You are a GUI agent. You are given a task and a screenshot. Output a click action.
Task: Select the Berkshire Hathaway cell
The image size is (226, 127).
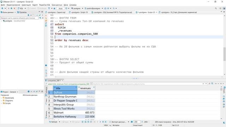(65, 117)
